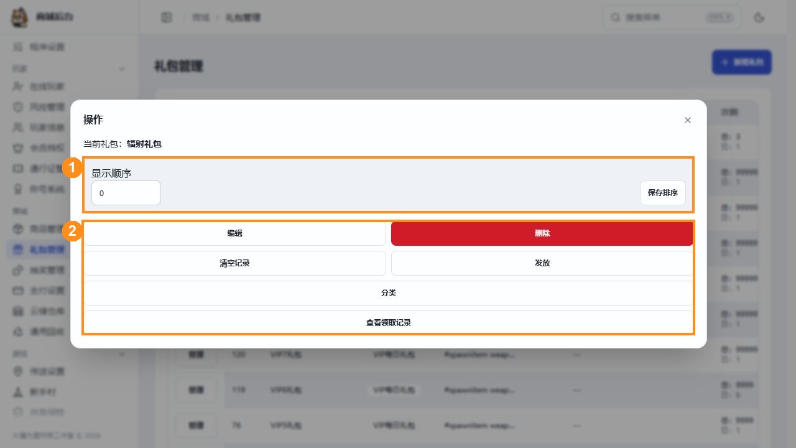This screenshot has height=448, width=796.
Task: Click the 商品管理 cube icon in sidebar
Action: (18, 230)
